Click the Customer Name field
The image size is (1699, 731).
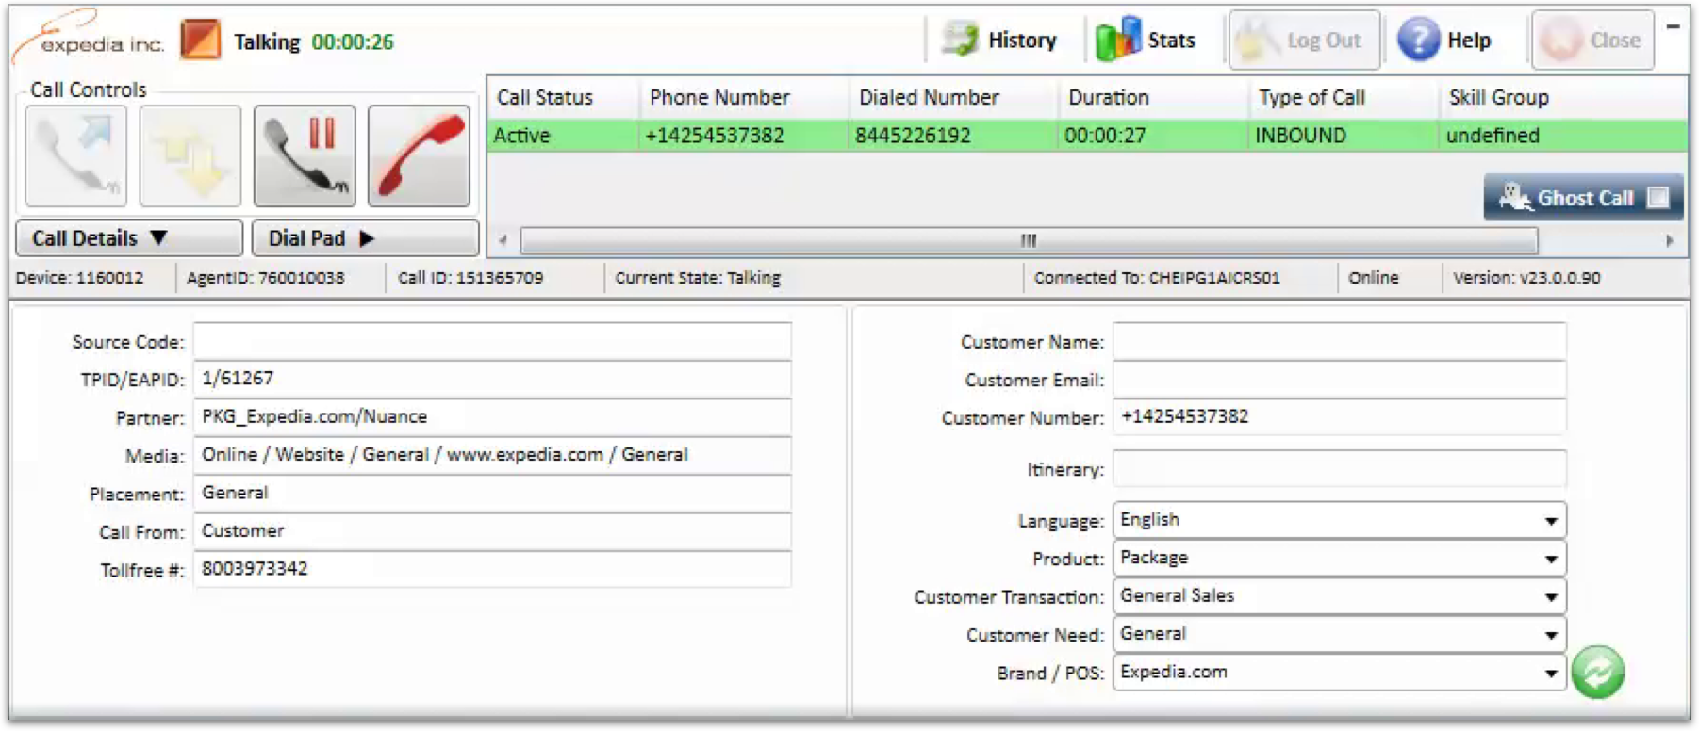click(x=1339, y=341)
